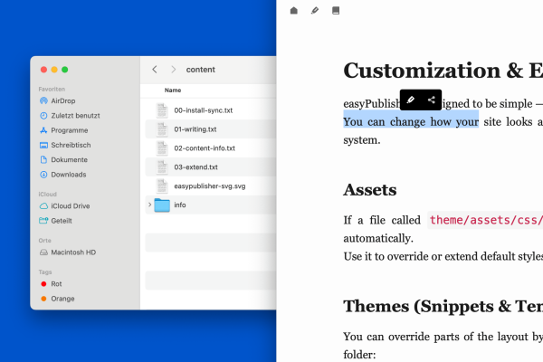Click the share icon in the selection popup
The image size is (543, 362).
pos(432,100)
